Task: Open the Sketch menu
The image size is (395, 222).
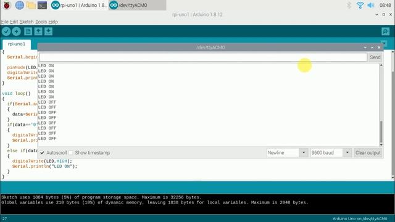Action: click(27, 22)
